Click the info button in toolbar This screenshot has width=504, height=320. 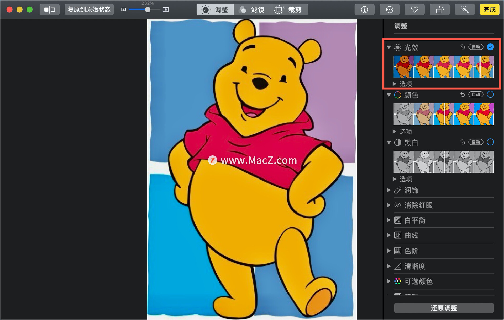coord(364,10)
